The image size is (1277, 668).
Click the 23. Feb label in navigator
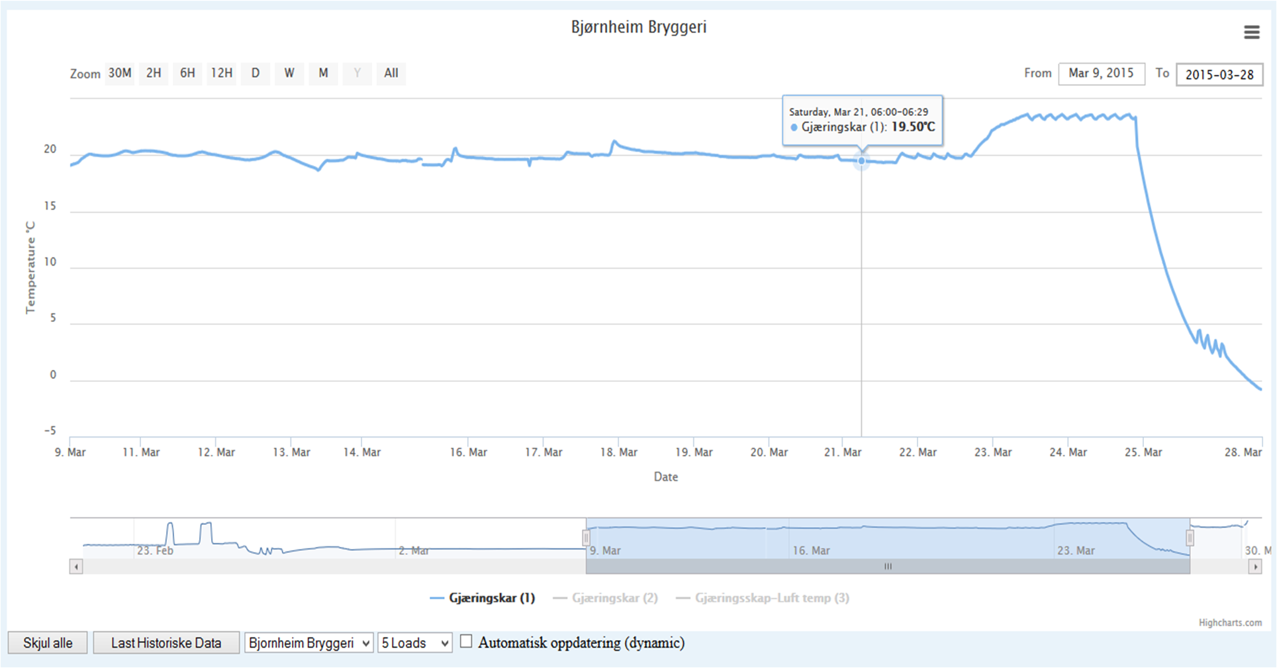pyautogui.click(x=155, y=551)
